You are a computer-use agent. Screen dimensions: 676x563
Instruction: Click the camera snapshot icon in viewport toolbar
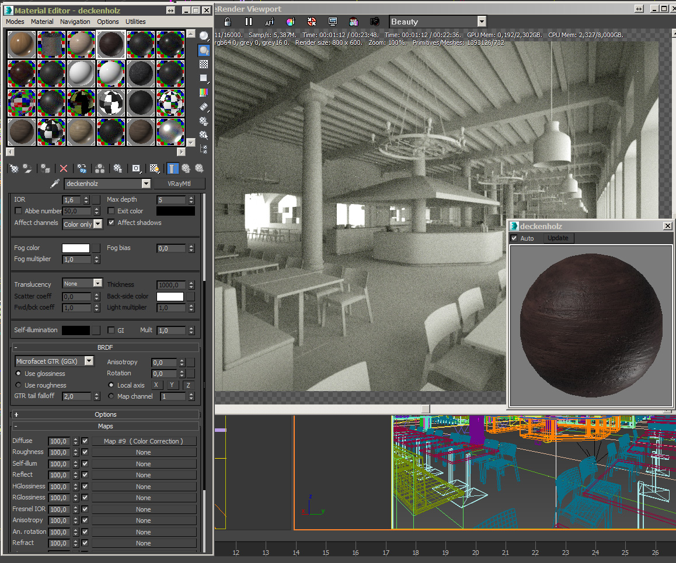pyautogui.click(x=375, y=22)
